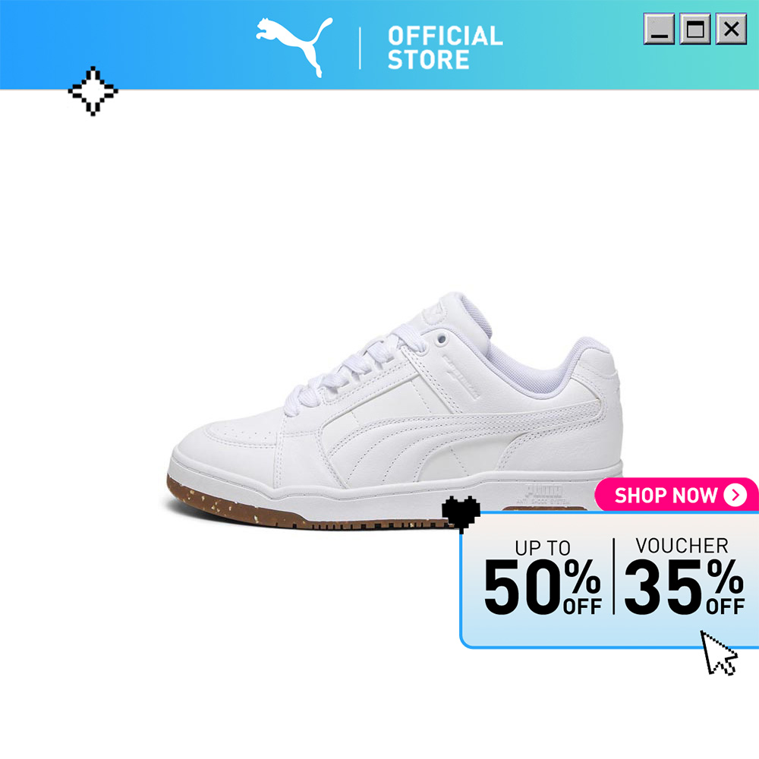Click the arrow circle inside Shop Now
Screen dimensions: 759x759
click(x=735, y=495)
